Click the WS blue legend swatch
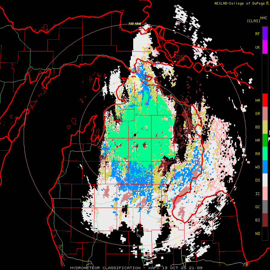270x270 pixels. (x=265, y=167)
